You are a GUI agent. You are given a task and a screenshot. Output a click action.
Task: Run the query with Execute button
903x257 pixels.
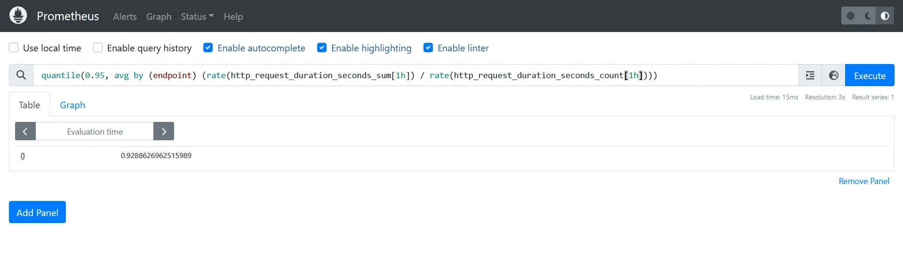[870, 75]
